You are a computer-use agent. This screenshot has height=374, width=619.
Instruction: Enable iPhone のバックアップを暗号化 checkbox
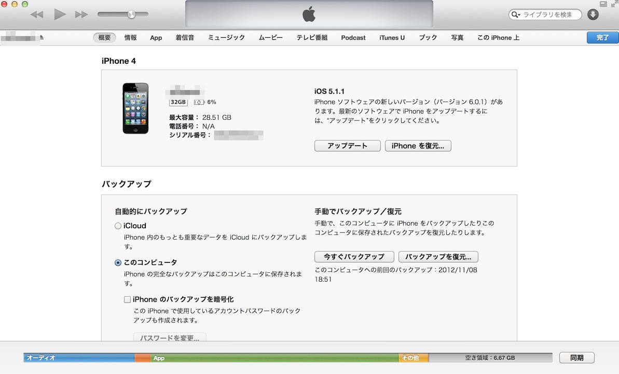click(x=127, y=299)
